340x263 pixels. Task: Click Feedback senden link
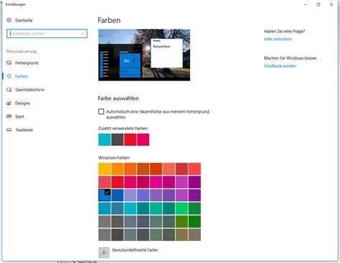(x=280, y=66)
